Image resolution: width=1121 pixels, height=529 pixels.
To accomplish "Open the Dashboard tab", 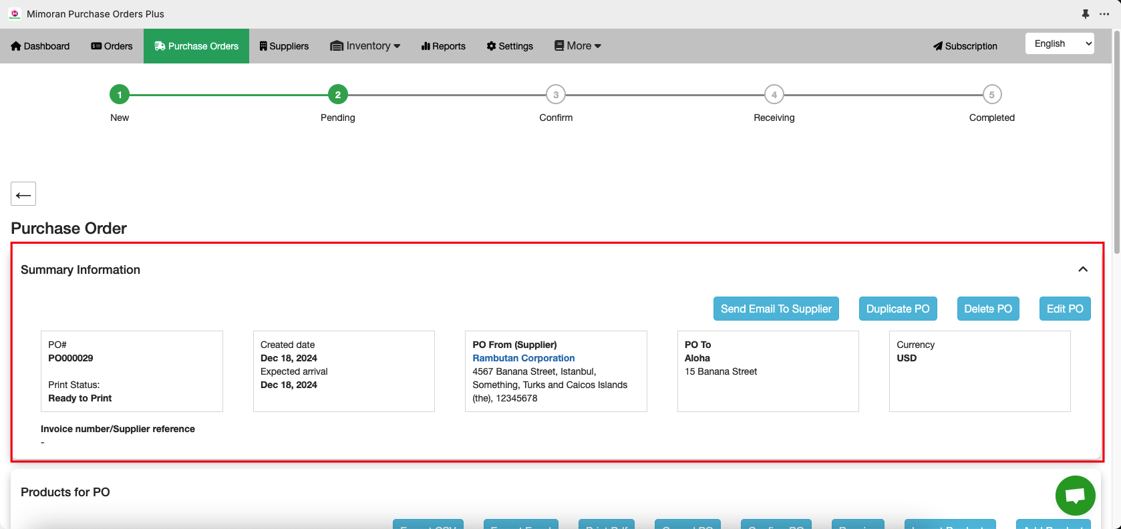I will tap(40, 46).
